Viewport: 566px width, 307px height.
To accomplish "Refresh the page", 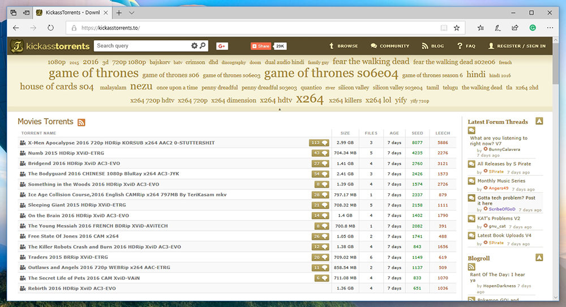I will (50, 28).
